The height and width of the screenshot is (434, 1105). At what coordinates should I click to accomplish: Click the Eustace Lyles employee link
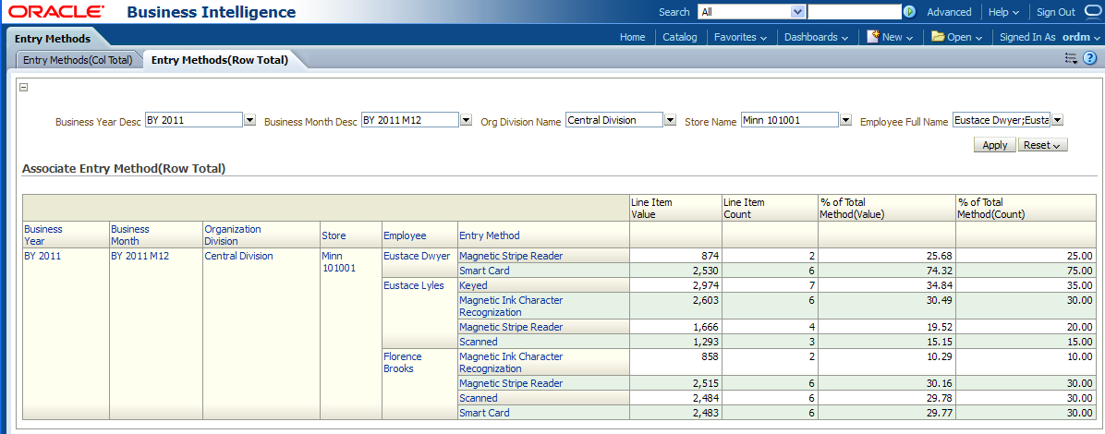[413, 286]
